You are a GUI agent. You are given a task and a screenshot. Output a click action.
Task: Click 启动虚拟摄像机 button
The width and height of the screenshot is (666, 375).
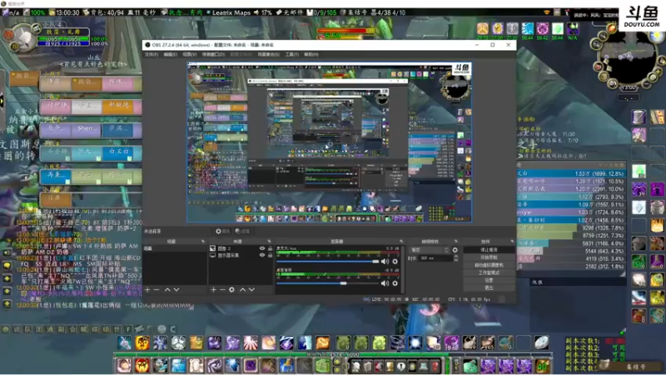click(489, 265)
